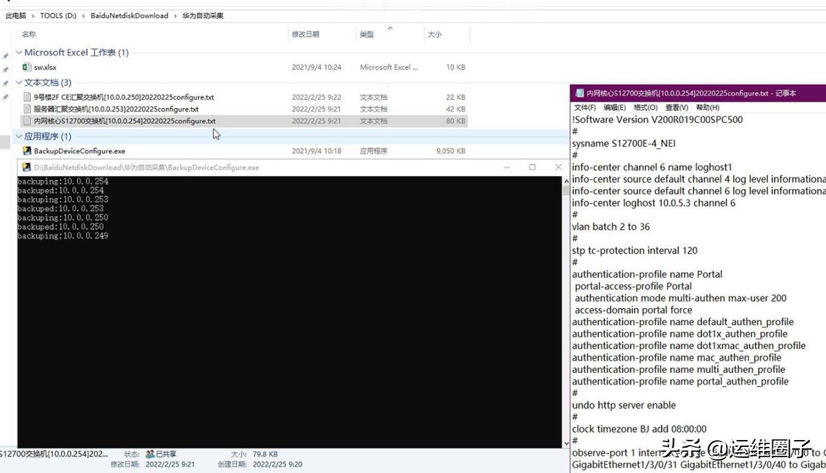Collapse the Microsoft Excel 工作表 group

coord(19,53)
